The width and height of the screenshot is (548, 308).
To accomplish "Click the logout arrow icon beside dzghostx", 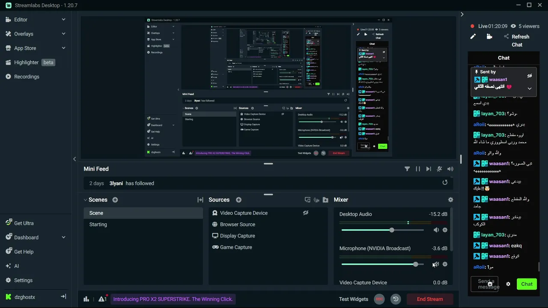I will (63, 296).
